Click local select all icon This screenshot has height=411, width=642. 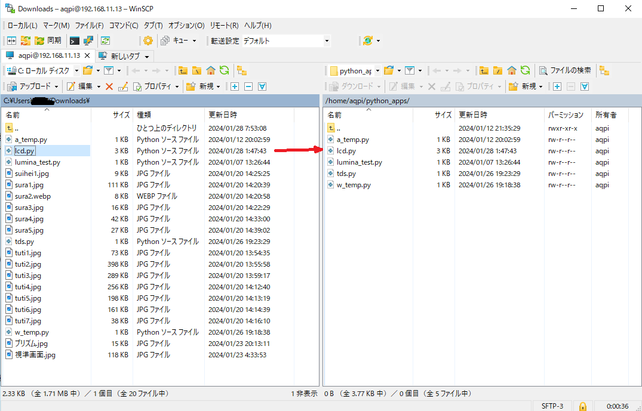pyautogui.click(x=262, y=86)
